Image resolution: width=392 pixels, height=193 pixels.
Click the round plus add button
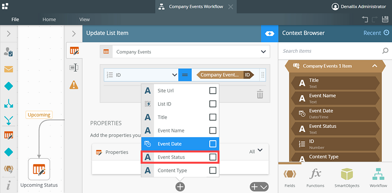(x=180, y=187)
